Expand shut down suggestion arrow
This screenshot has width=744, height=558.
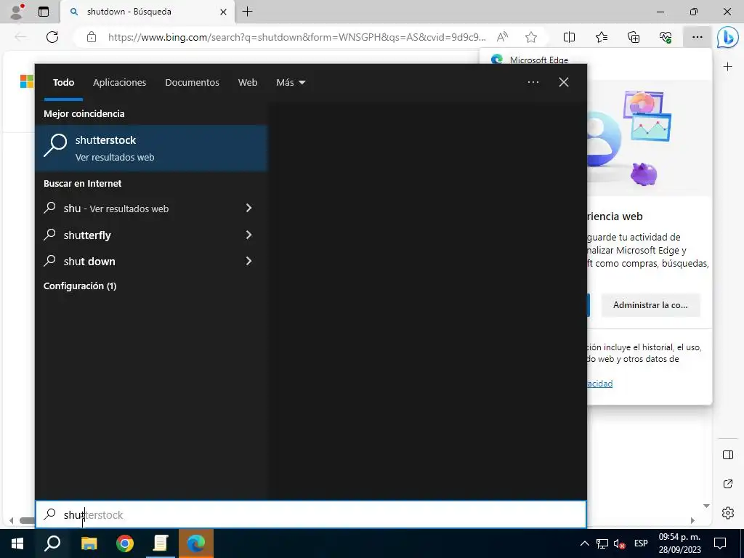click(x=248, y=261)
